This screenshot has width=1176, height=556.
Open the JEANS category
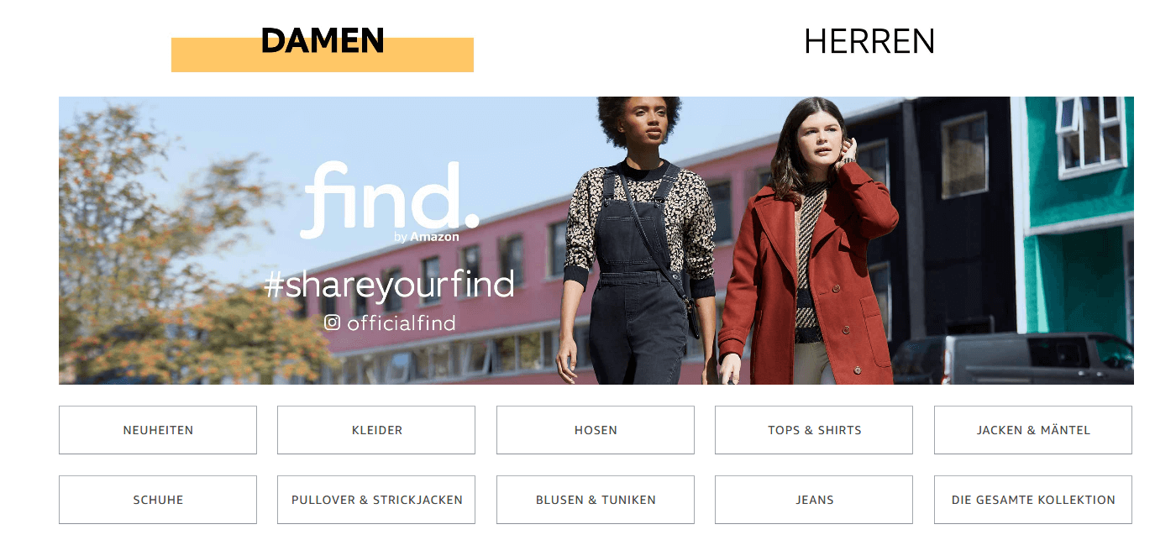point(814,500)
